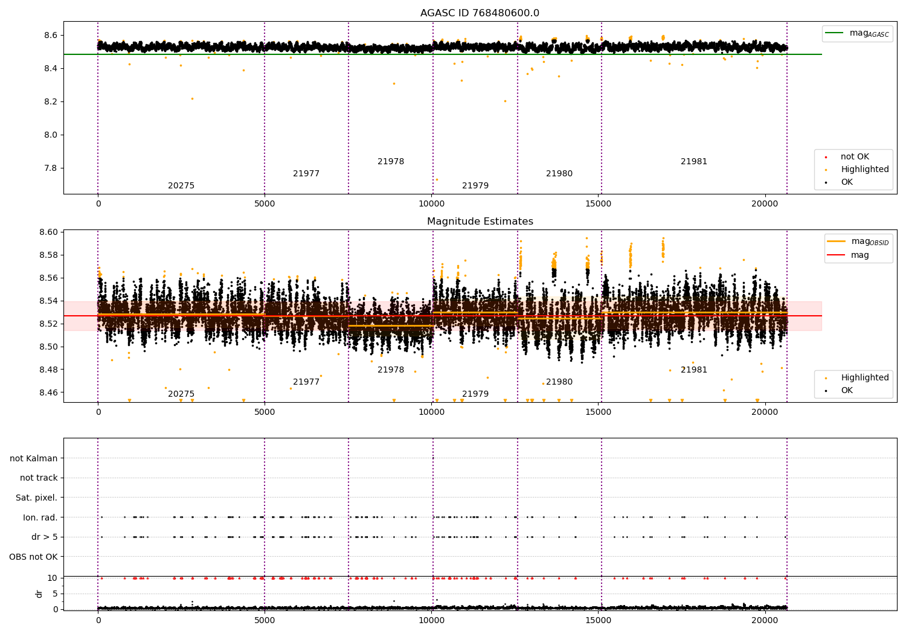Click y-axis tick 8.0 in top plot
The height and width of the screenshot is (634, 906).
pos(50,135)
